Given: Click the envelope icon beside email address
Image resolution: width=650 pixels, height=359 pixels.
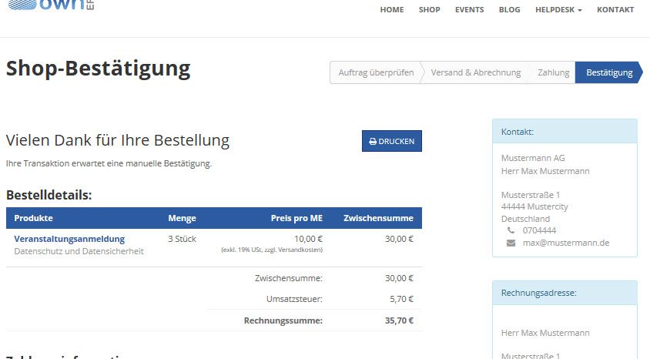Looking at the screenshot, I should [511, 243].
